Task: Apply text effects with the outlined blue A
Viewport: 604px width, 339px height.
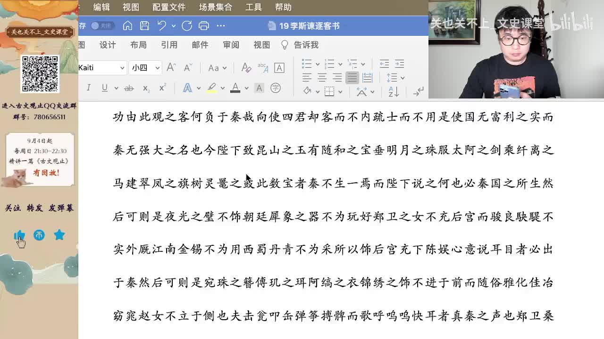Action: pos(187,88)
